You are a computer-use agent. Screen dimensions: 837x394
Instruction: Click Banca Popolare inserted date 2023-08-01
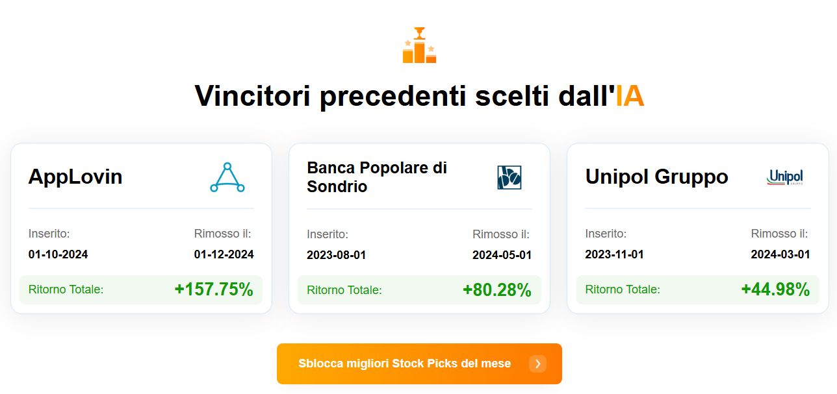pos(336,255)
